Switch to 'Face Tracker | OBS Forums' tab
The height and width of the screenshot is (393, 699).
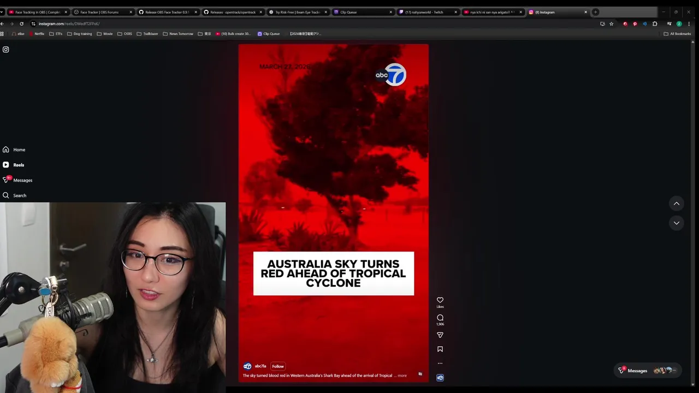103,12
